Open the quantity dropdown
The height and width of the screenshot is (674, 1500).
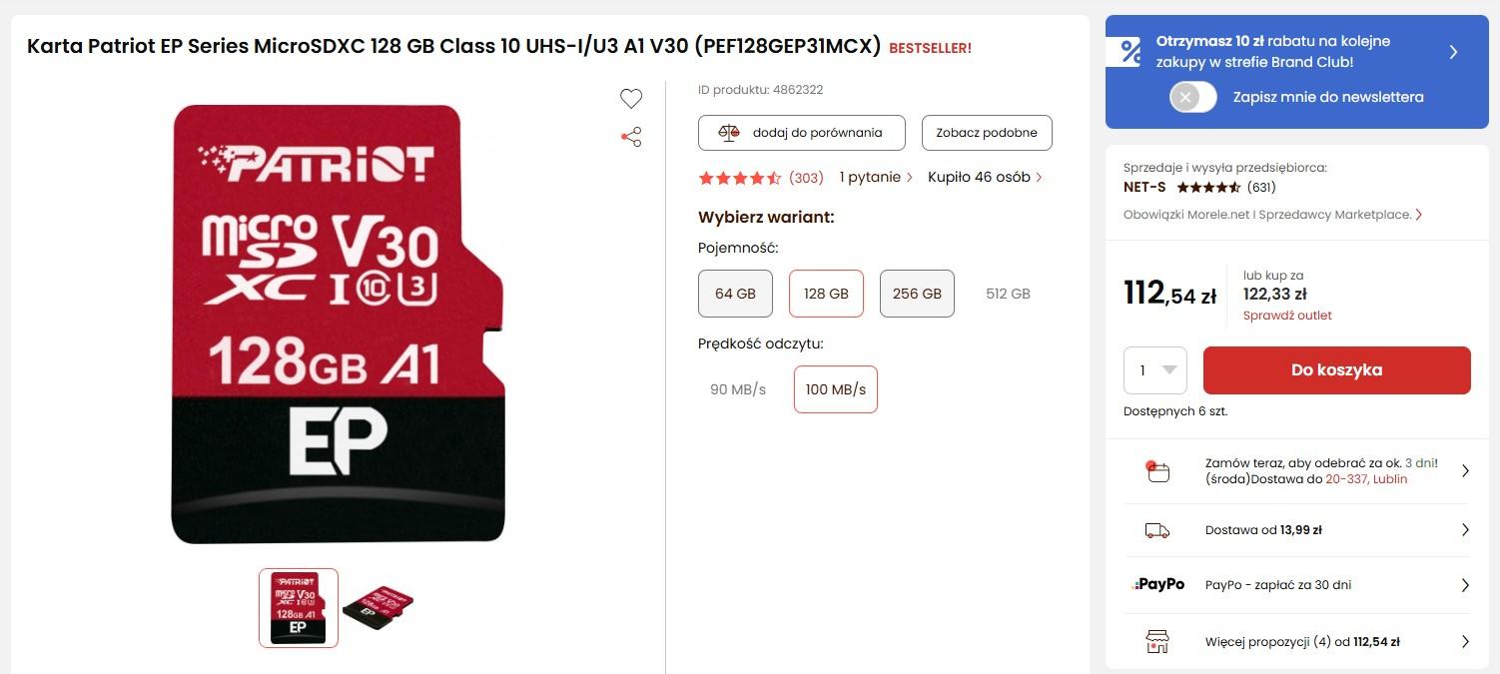point(1155,370)
